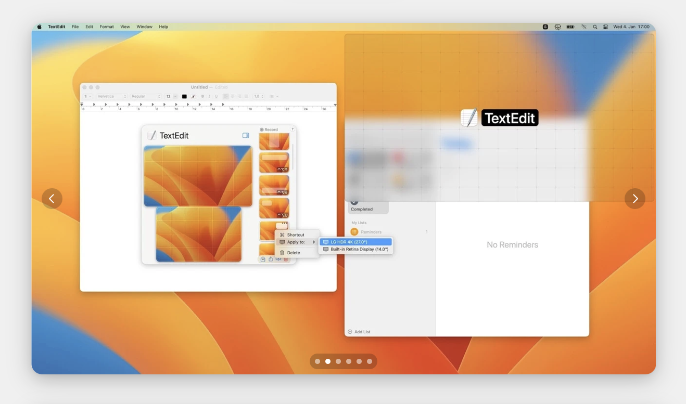
Task: Align text right in TextEdit toolbar
Action: click(239, 96)
